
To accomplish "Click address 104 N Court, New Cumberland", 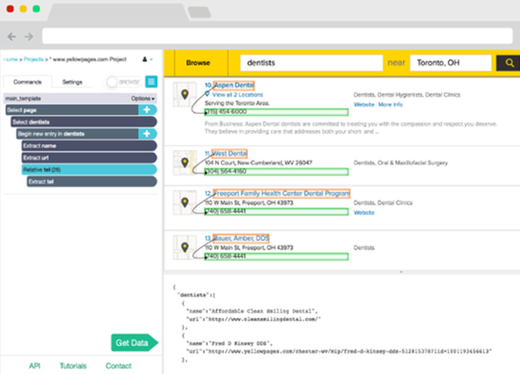I will [x=258, y=163].
